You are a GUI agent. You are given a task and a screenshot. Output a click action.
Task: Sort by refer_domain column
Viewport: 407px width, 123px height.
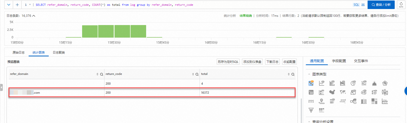[x=97, y=74]
